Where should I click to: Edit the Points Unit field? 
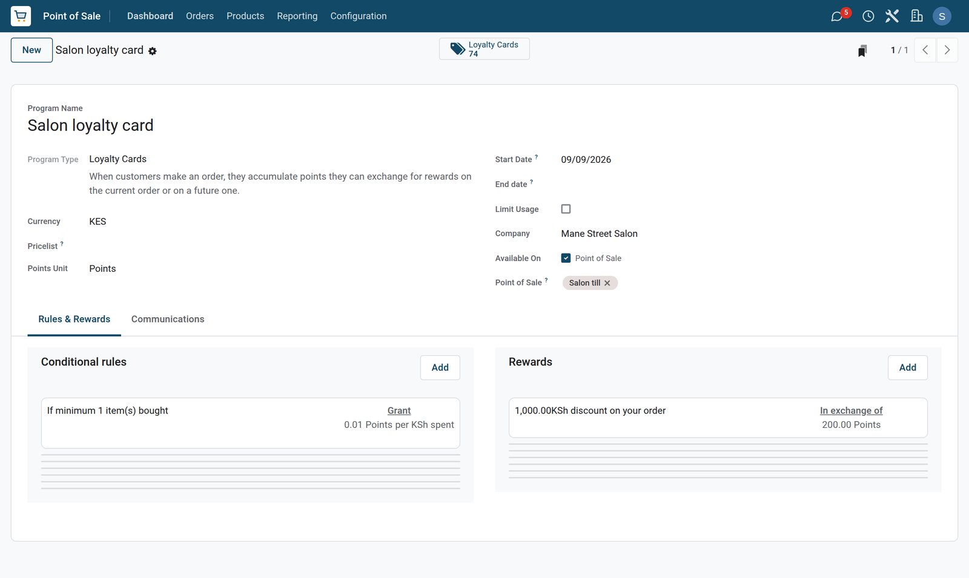point(280,269)
